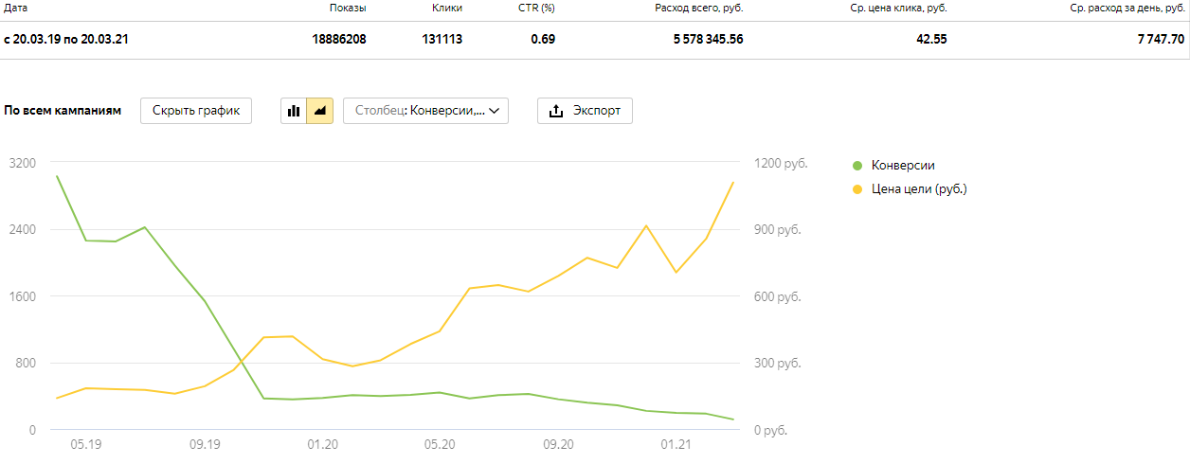The width and height of the screenshot is (1190, 464).
Task: Open the Столбец: Конверсии dropdown
Action: (x=426, y=111)
